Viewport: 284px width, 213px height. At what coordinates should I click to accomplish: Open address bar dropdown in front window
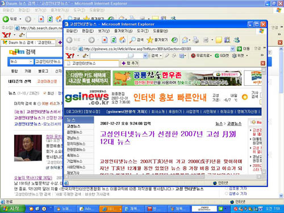tap(233, 49)
